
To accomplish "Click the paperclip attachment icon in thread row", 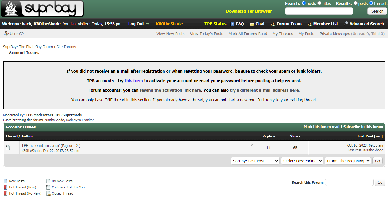I will tap(251, 145).
